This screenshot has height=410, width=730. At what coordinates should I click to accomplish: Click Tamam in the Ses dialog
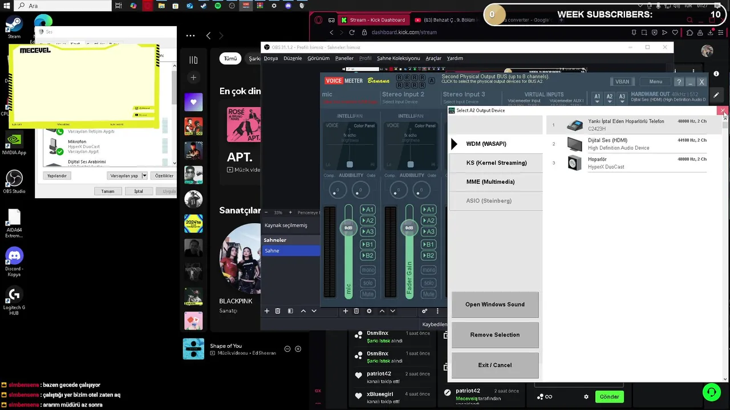[x=108, y=191]
